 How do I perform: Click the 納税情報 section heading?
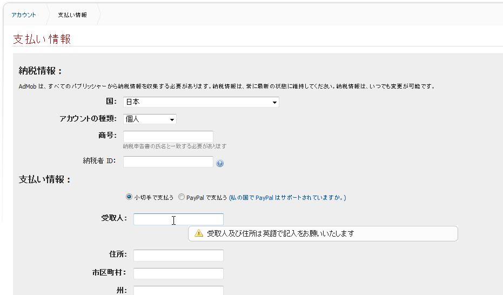point(41,71)
